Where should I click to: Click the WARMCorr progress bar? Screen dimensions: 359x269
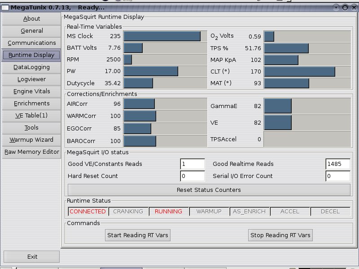click(165, 116)
